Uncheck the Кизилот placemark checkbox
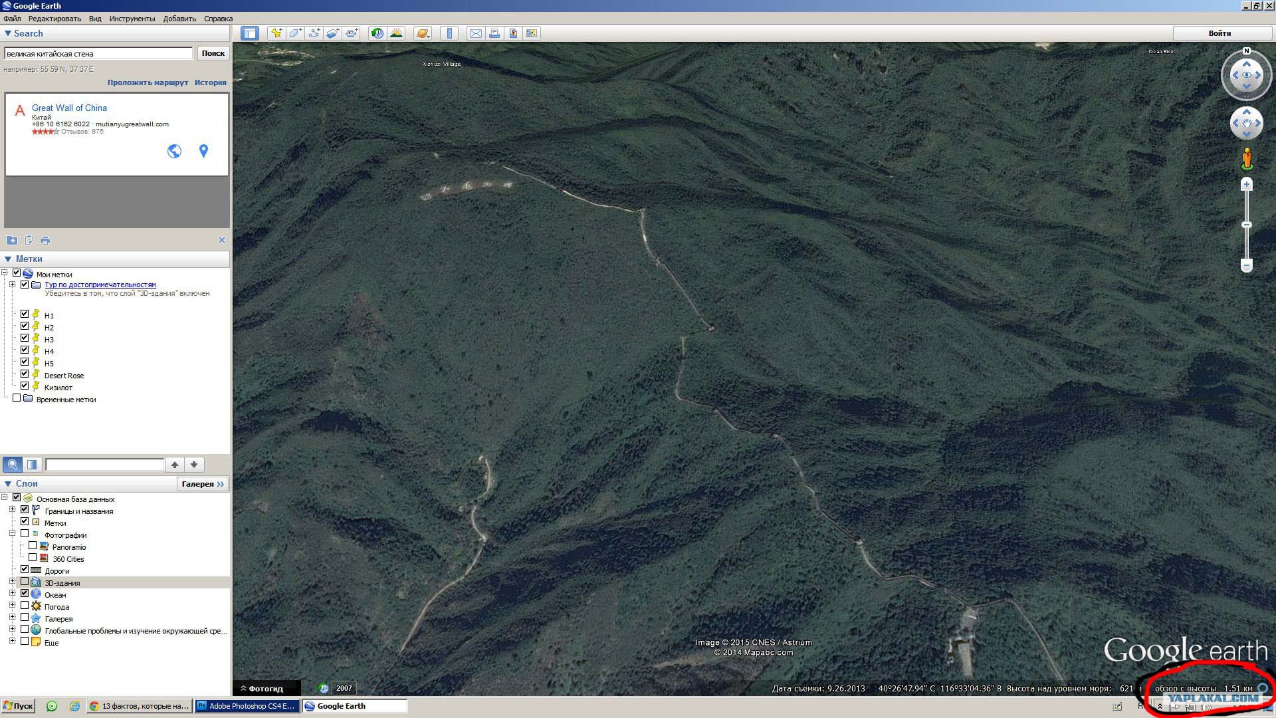 click(x=25, y=386)
